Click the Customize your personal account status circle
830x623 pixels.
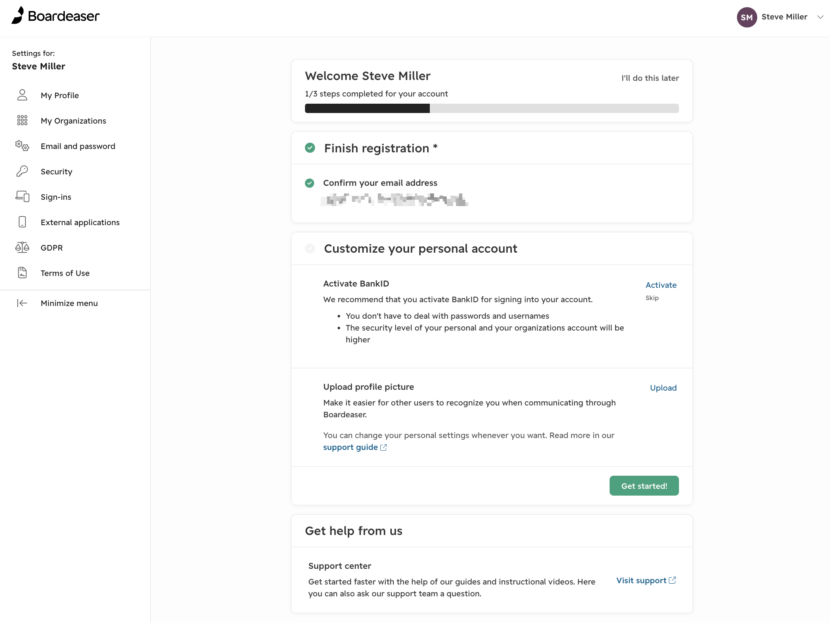(310, 248)
